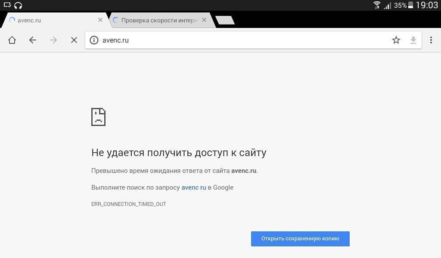
Task: Click the heading Не удается получить доступ
Action: tap(179, 153)
